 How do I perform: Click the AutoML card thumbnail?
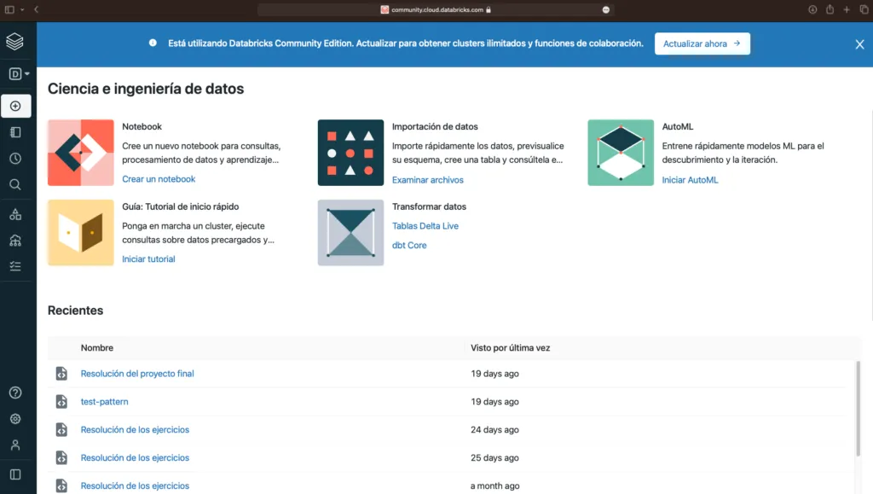point(620,153)
